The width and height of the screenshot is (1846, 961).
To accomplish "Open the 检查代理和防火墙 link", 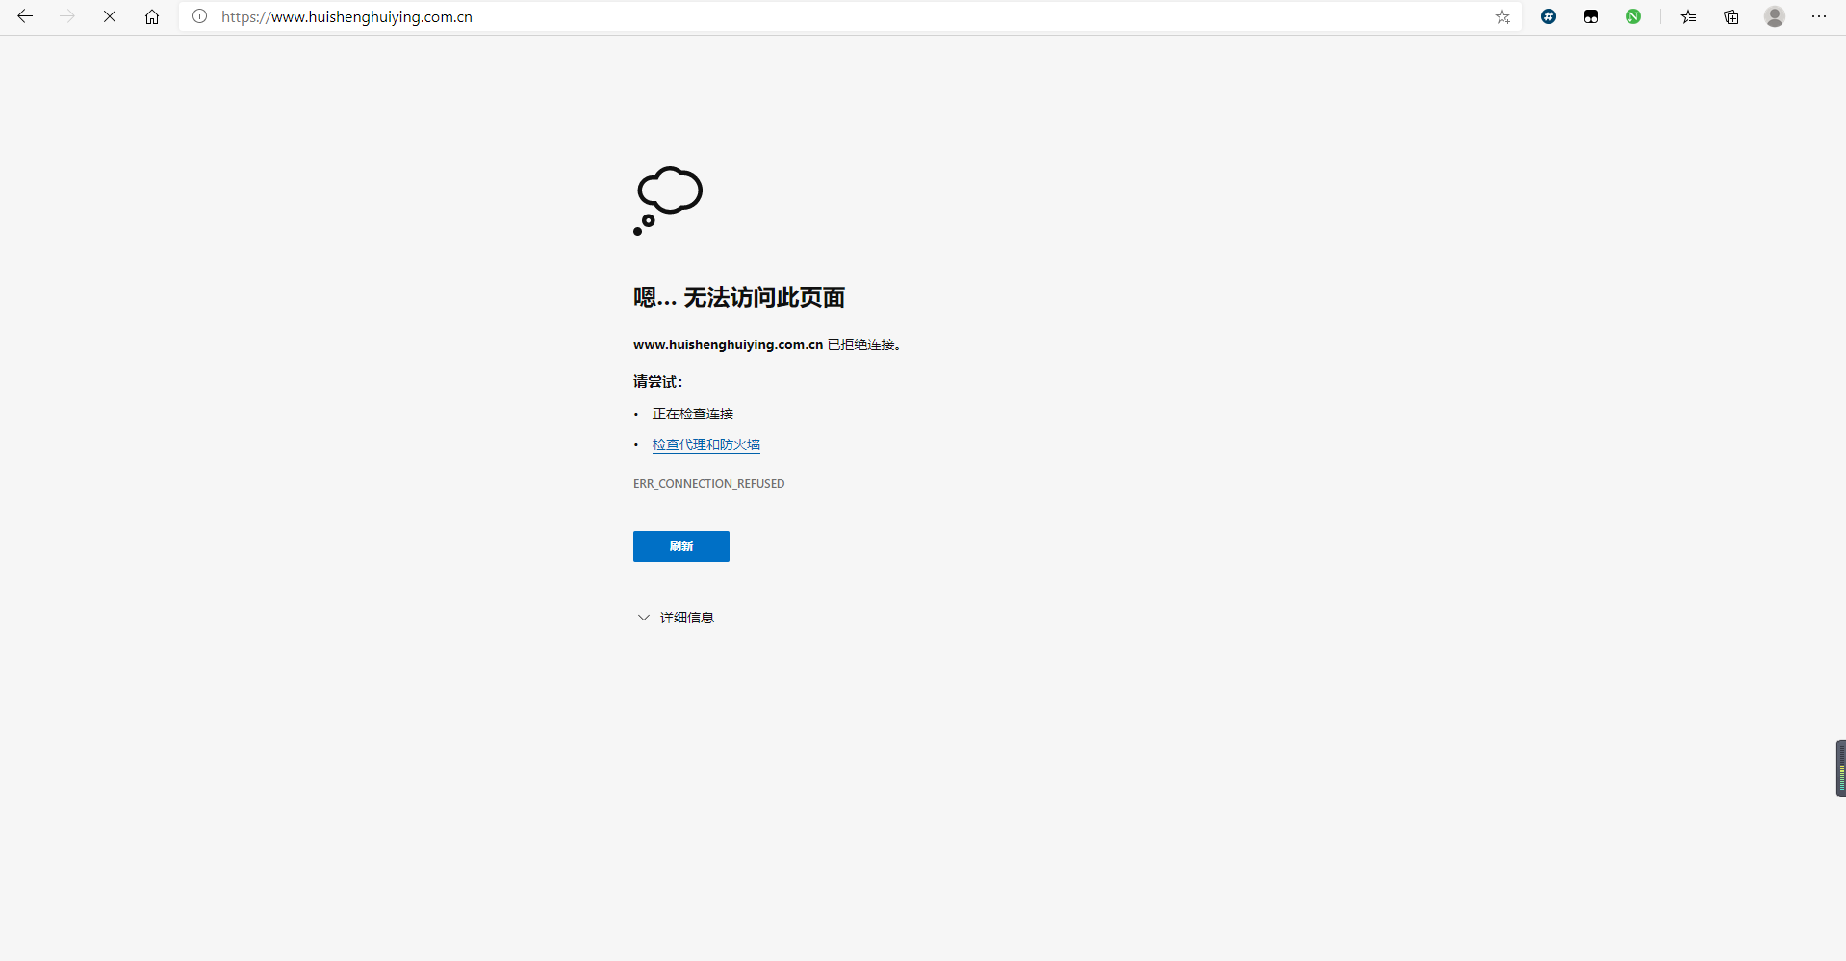I will (x=706, y=444).
